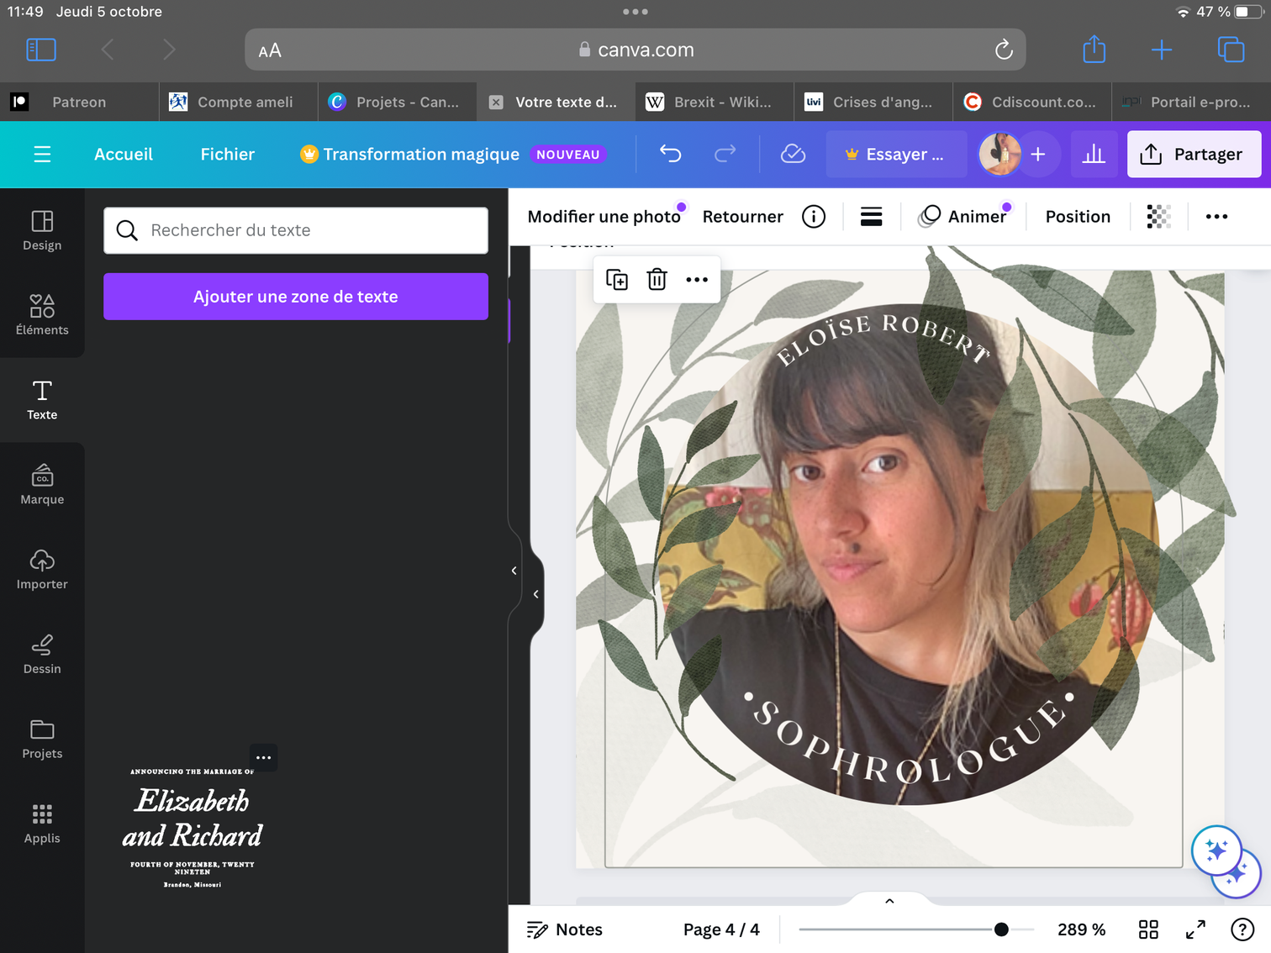Open the cloud save status icon
This screenshot has height=953, width=1271.
793,154
